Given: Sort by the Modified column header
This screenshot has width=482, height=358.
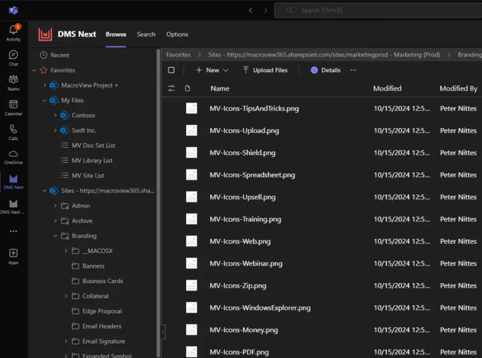Looking at the screenshot, I should tap(387, 89).
